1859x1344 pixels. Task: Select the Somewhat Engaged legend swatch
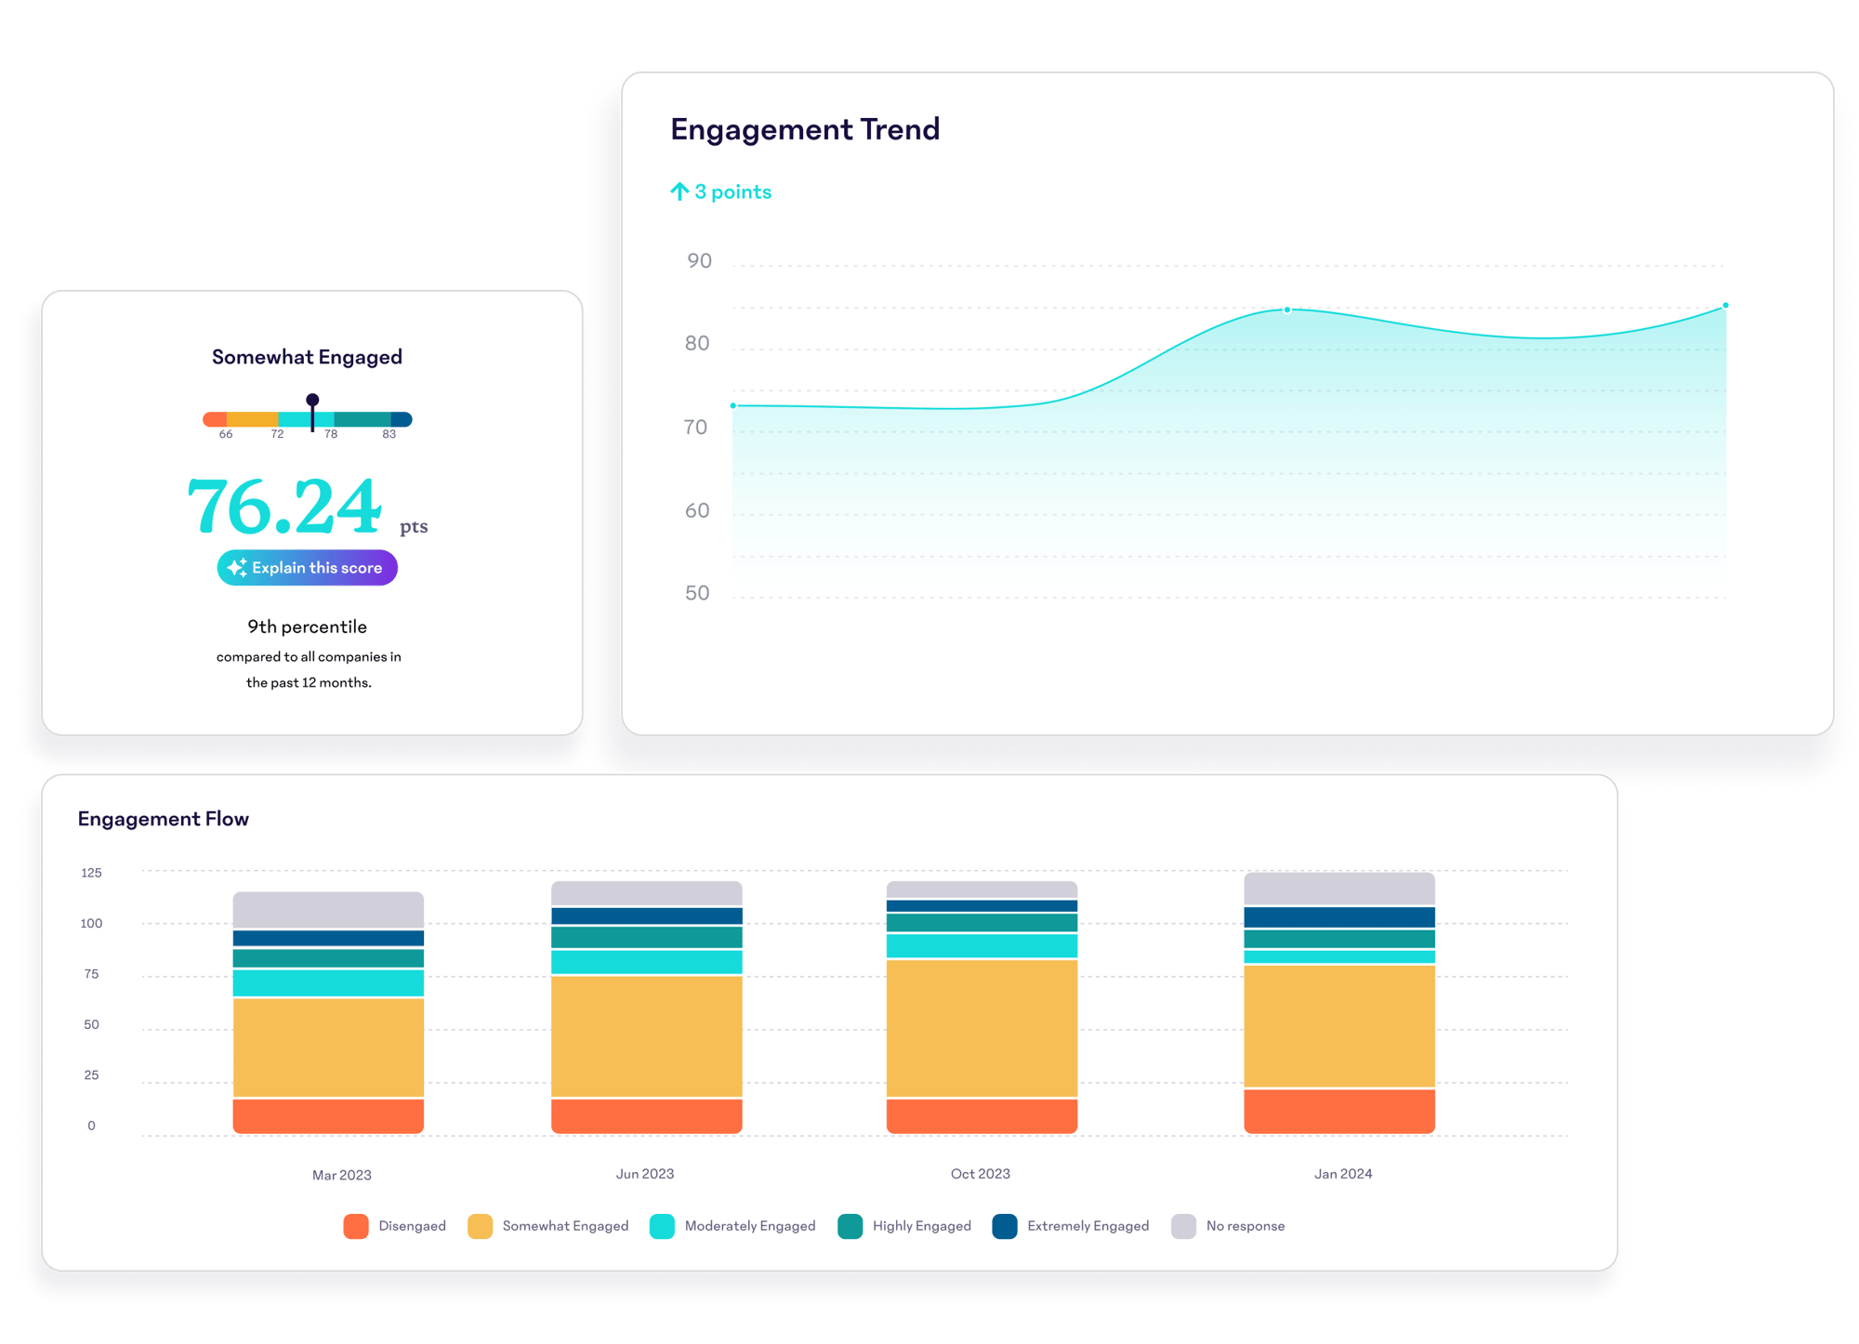point(481,1226)
